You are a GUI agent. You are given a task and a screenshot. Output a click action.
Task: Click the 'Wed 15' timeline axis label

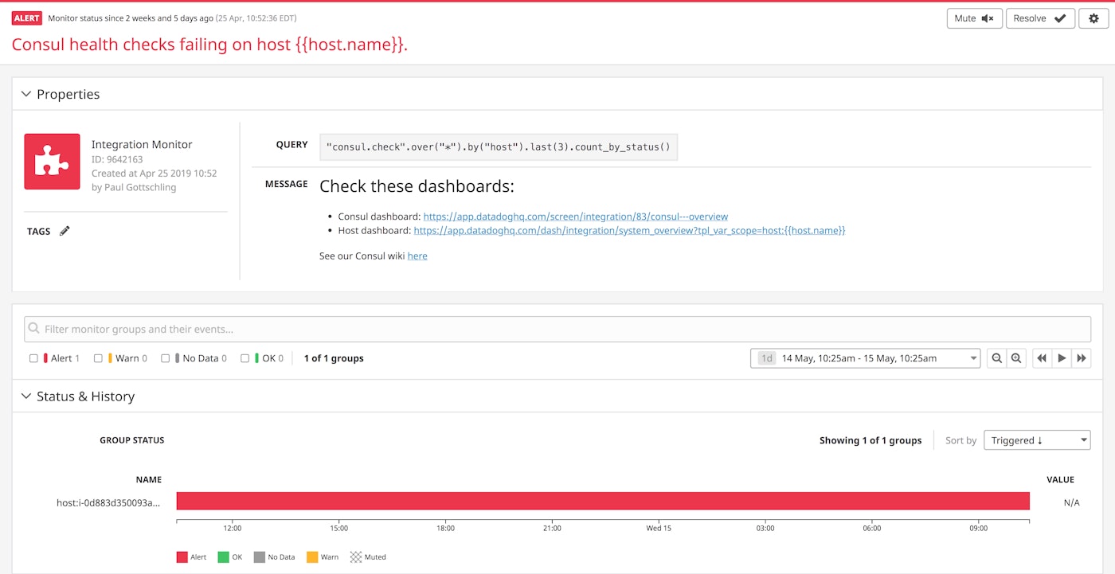coord(659,528)
